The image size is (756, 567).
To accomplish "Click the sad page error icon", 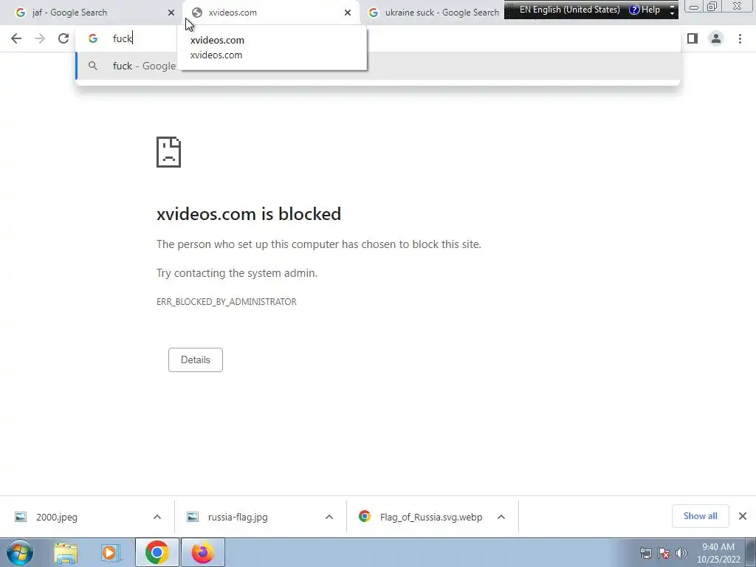I will click(169, 152).
